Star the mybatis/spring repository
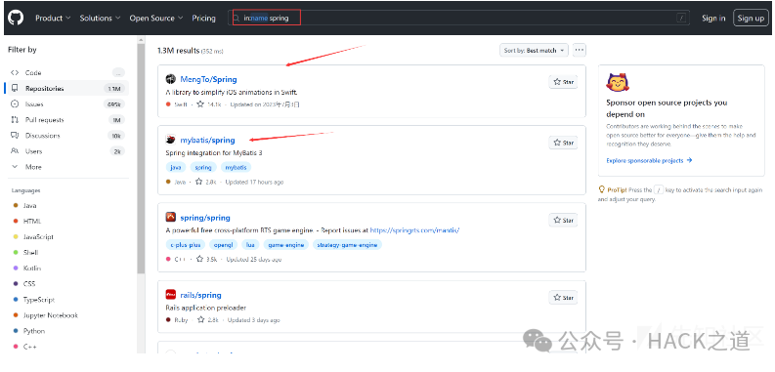Image resolution: width=775 pixels, height=372 pixels. click(x=563, y=143)
